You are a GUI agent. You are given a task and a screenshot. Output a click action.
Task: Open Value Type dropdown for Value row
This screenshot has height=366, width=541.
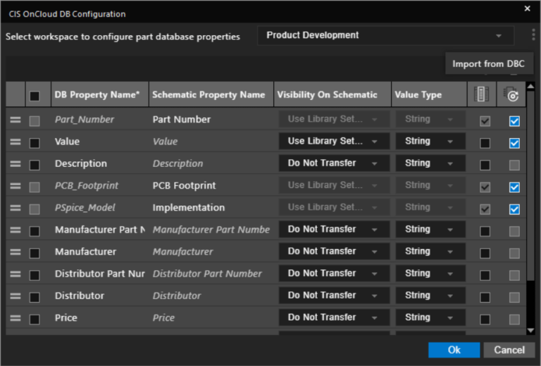coord(430,141)
